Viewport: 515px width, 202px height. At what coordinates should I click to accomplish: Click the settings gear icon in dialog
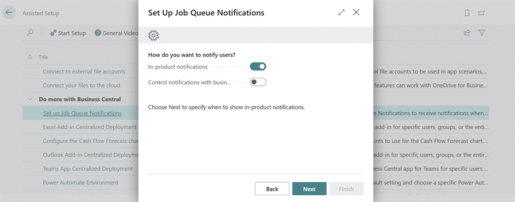click(153, 36)
